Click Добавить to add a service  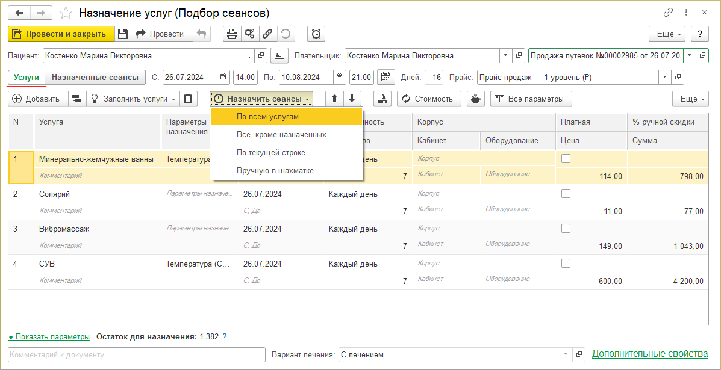coord(38,99)
